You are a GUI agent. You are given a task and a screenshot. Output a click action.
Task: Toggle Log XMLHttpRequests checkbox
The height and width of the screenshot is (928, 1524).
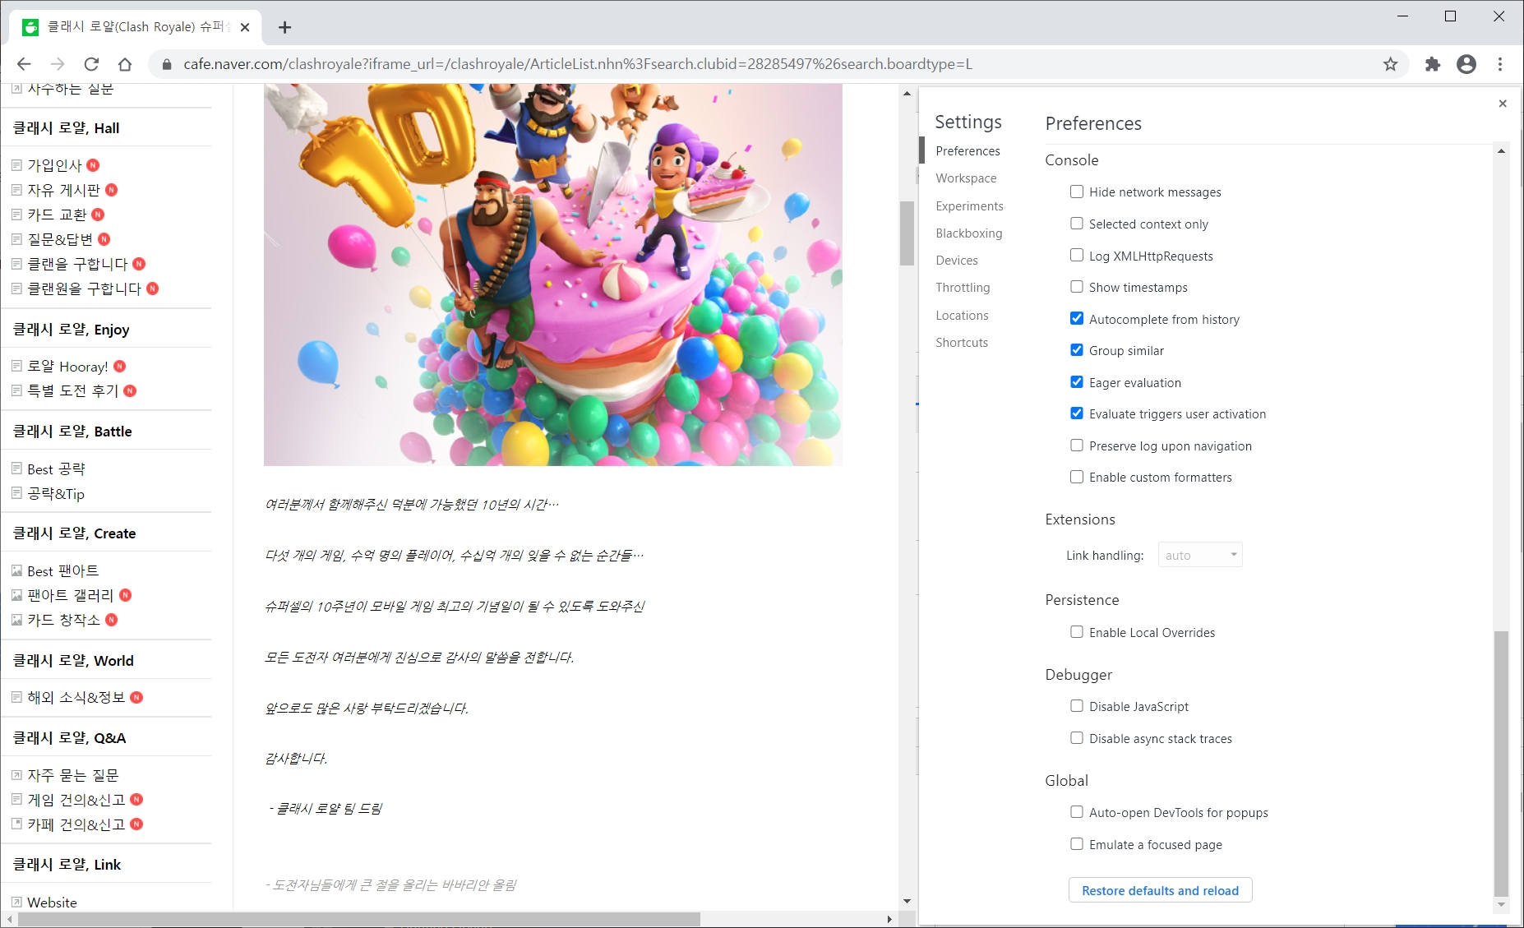coord(1077,255)
